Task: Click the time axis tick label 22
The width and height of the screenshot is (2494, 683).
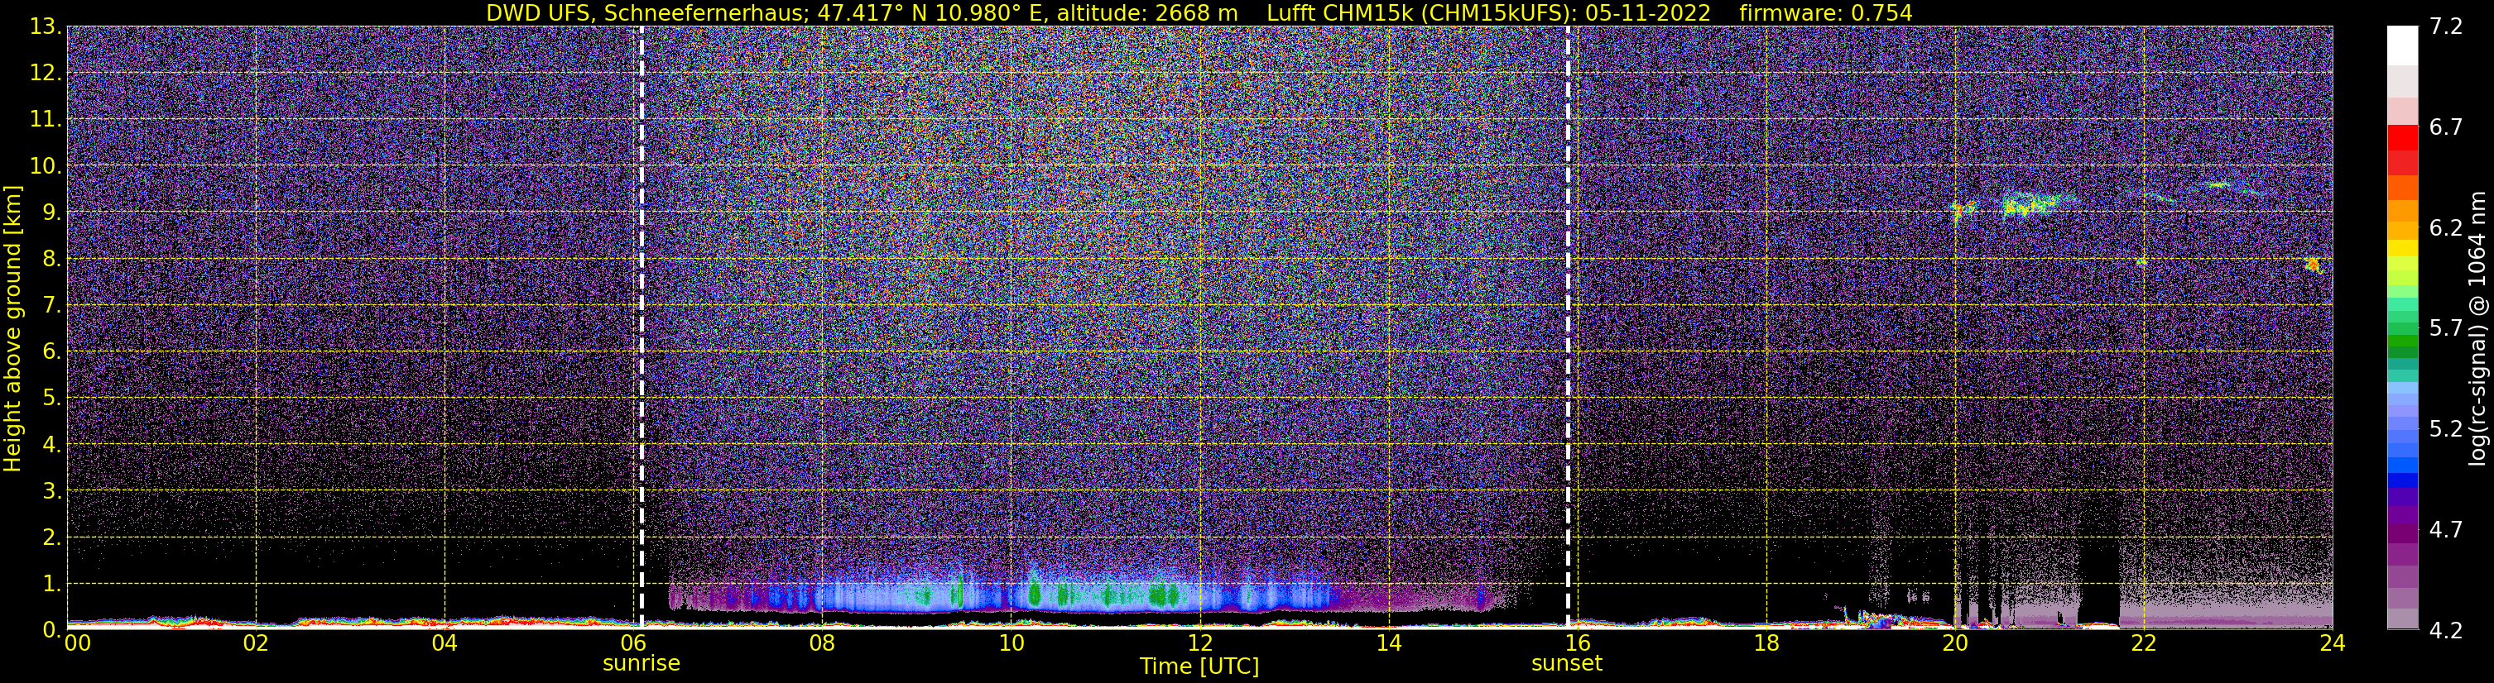Action: [2144, 643]
